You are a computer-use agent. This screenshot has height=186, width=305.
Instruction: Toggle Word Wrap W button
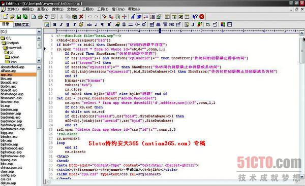tap(139, 17)
